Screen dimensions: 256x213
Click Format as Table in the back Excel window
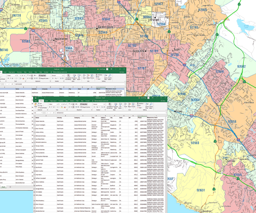[x=74, y=77]
